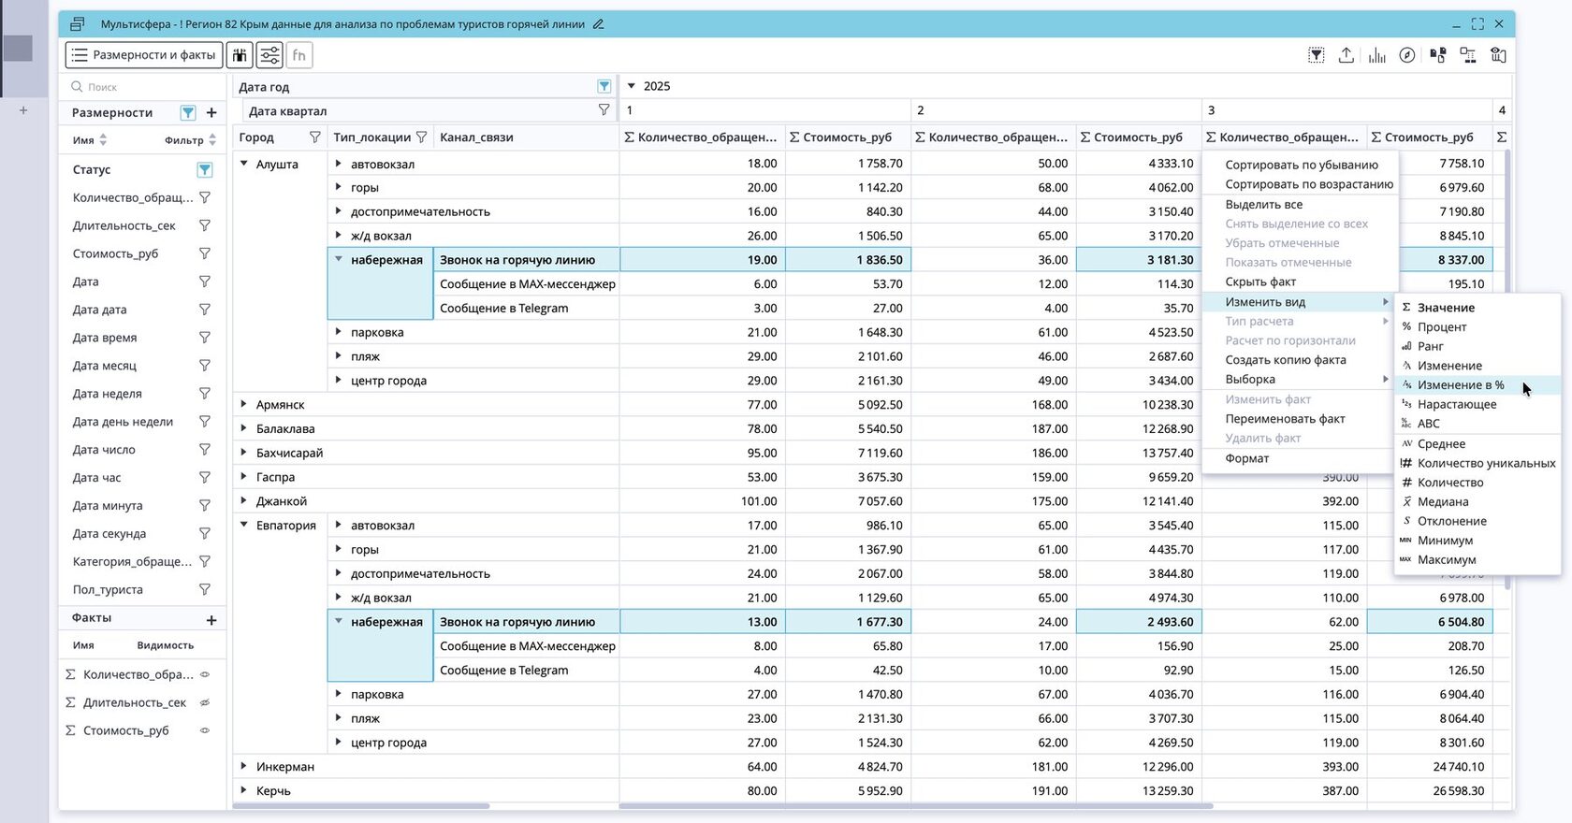Viewport: 1572px width, 823px height.
Task: Click filter icon on Дата год row
Action: pyautogui.click(x=604, y=86)
